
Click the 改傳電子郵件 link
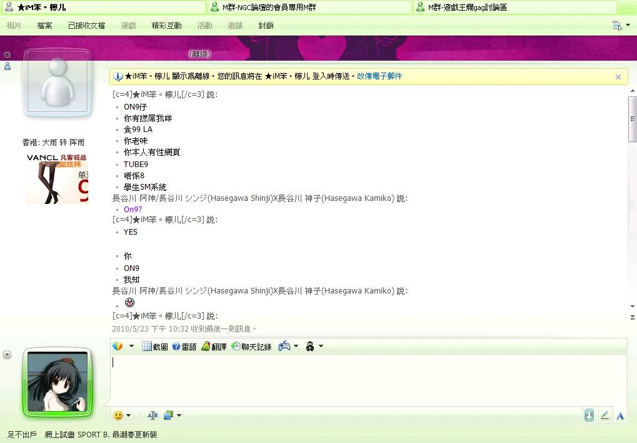point(379,76)
